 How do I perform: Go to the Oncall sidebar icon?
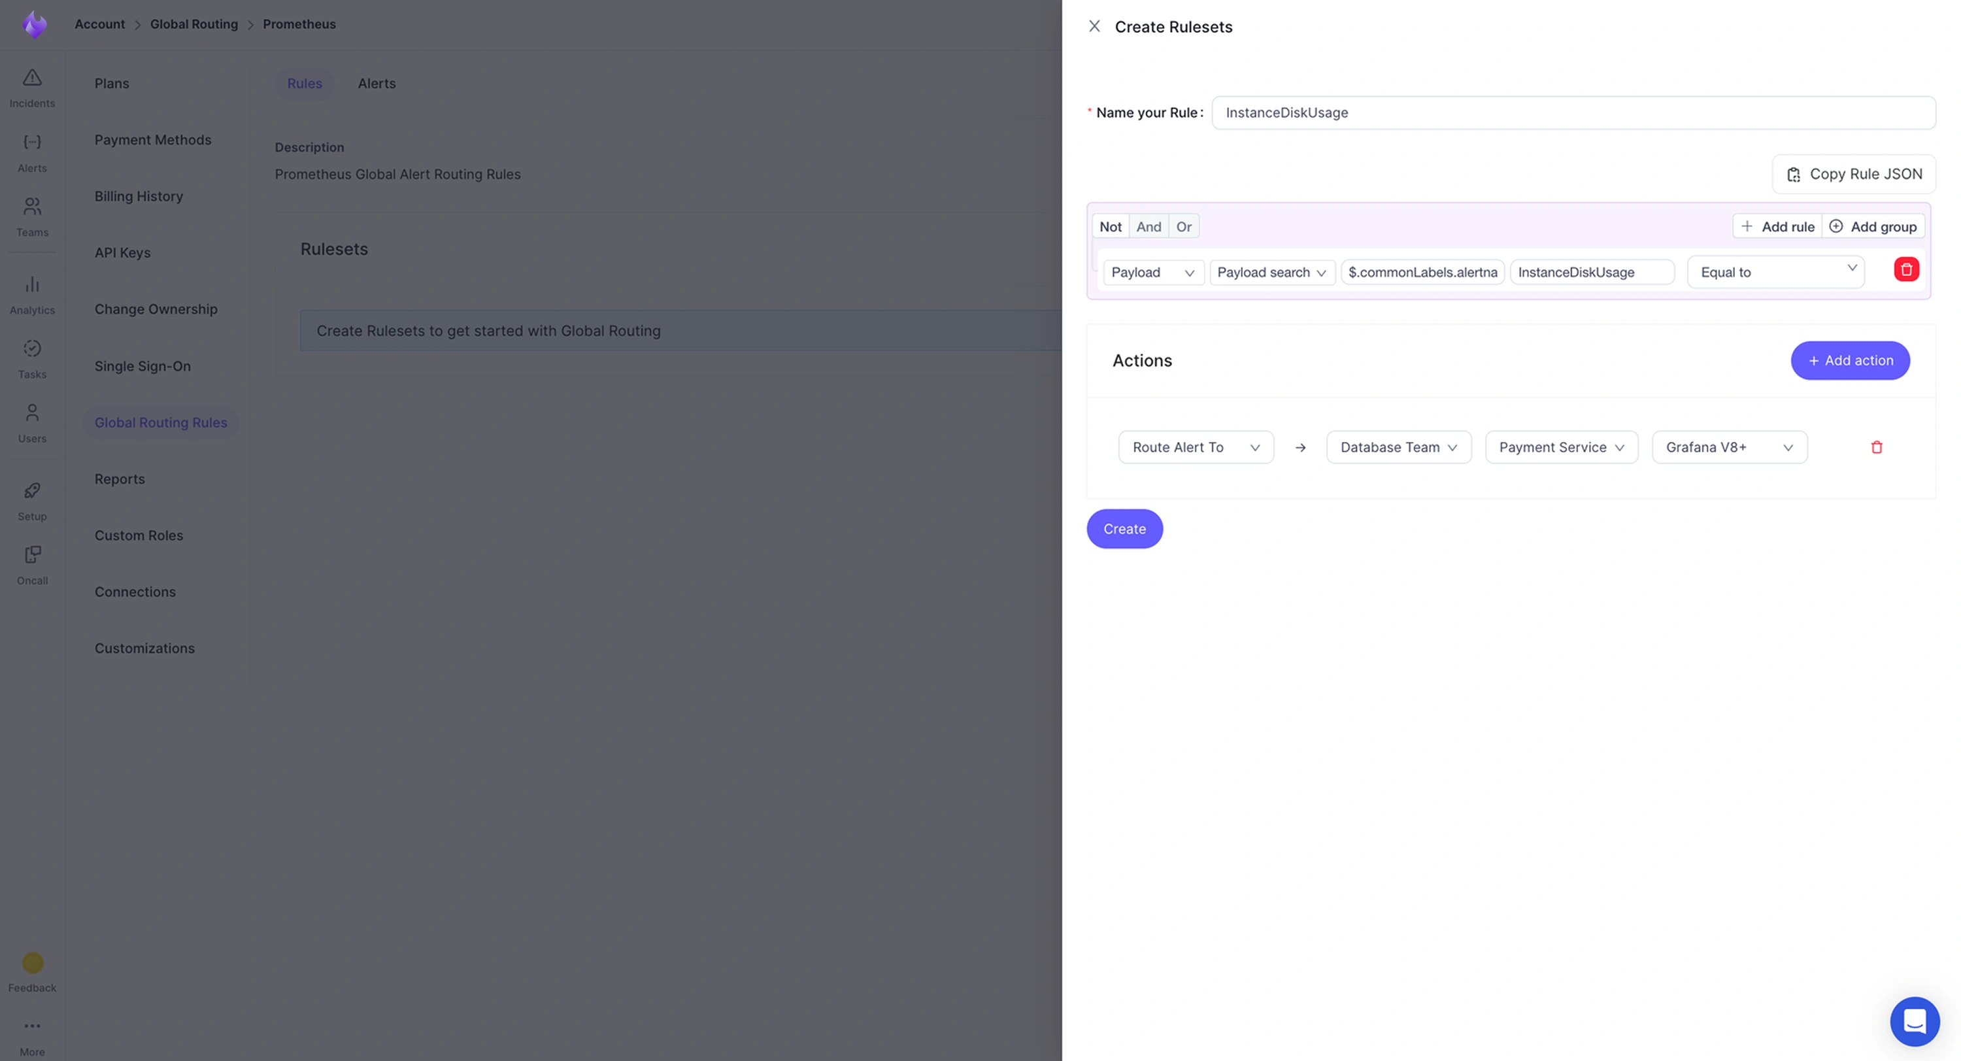(x=32, y=564)
